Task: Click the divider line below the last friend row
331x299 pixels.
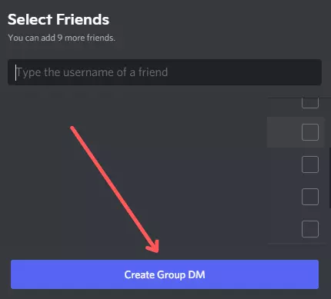Action: point(296,244)
